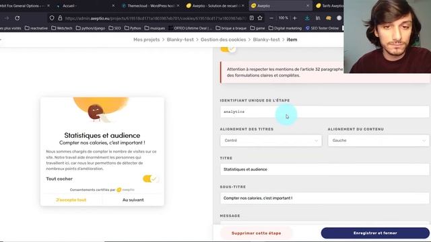Open the Digital marketing bookmark folder

point(285,28)
